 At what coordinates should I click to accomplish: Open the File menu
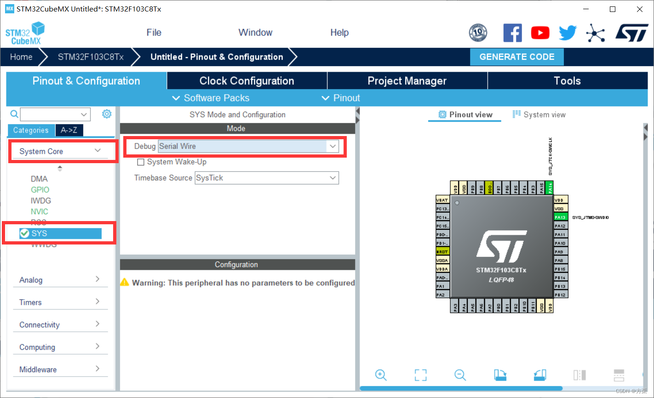[154, 33]
